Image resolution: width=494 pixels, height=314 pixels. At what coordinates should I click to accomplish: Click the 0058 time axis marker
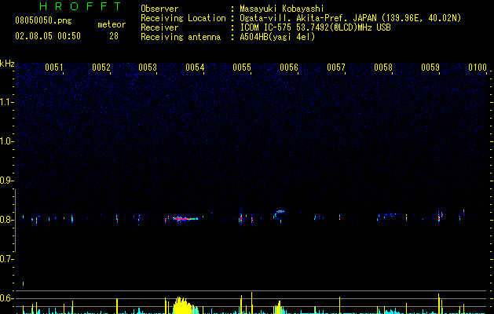click(x=383, y=68)
